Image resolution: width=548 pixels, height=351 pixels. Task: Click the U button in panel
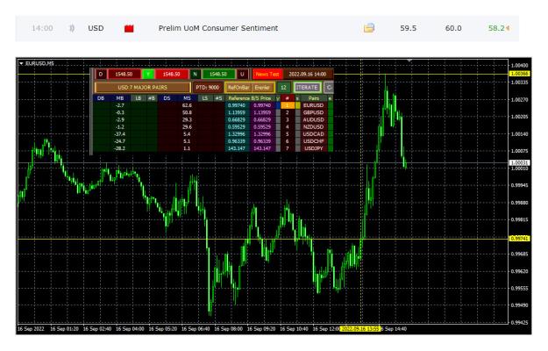[242, 74]
